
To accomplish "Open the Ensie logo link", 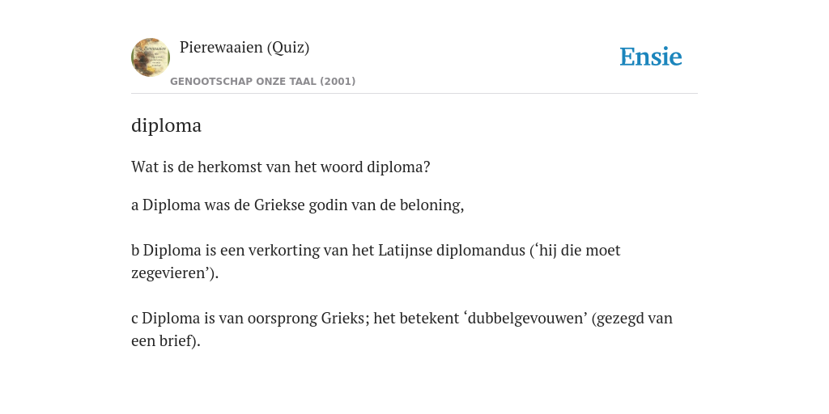I will click(x=651, y=57).
